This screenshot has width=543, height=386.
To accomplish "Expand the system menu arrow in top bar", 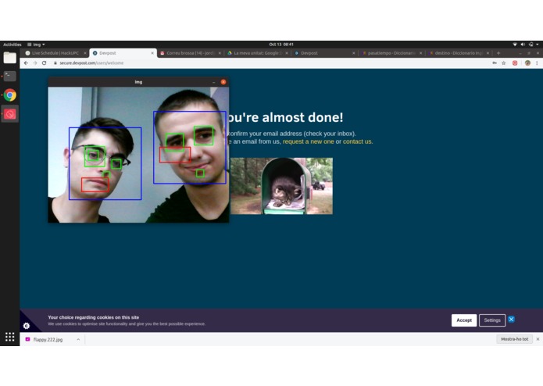I will pos(537,45).
